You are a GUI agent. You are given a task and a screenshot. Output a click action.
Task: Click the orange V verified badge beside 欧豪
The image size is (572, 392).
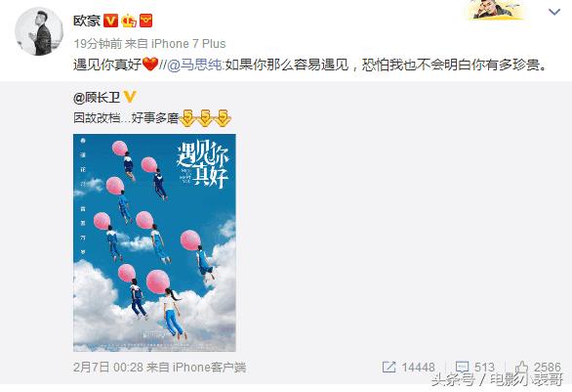tap(110, 21)
